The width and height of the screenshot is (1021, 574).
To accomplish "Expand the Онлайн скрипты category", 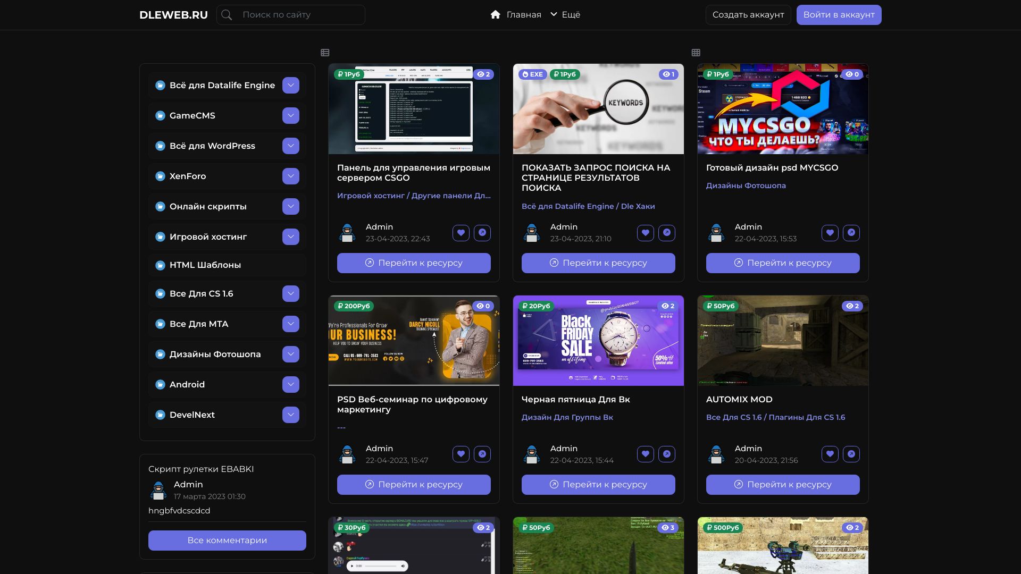I will click(291, 207).
